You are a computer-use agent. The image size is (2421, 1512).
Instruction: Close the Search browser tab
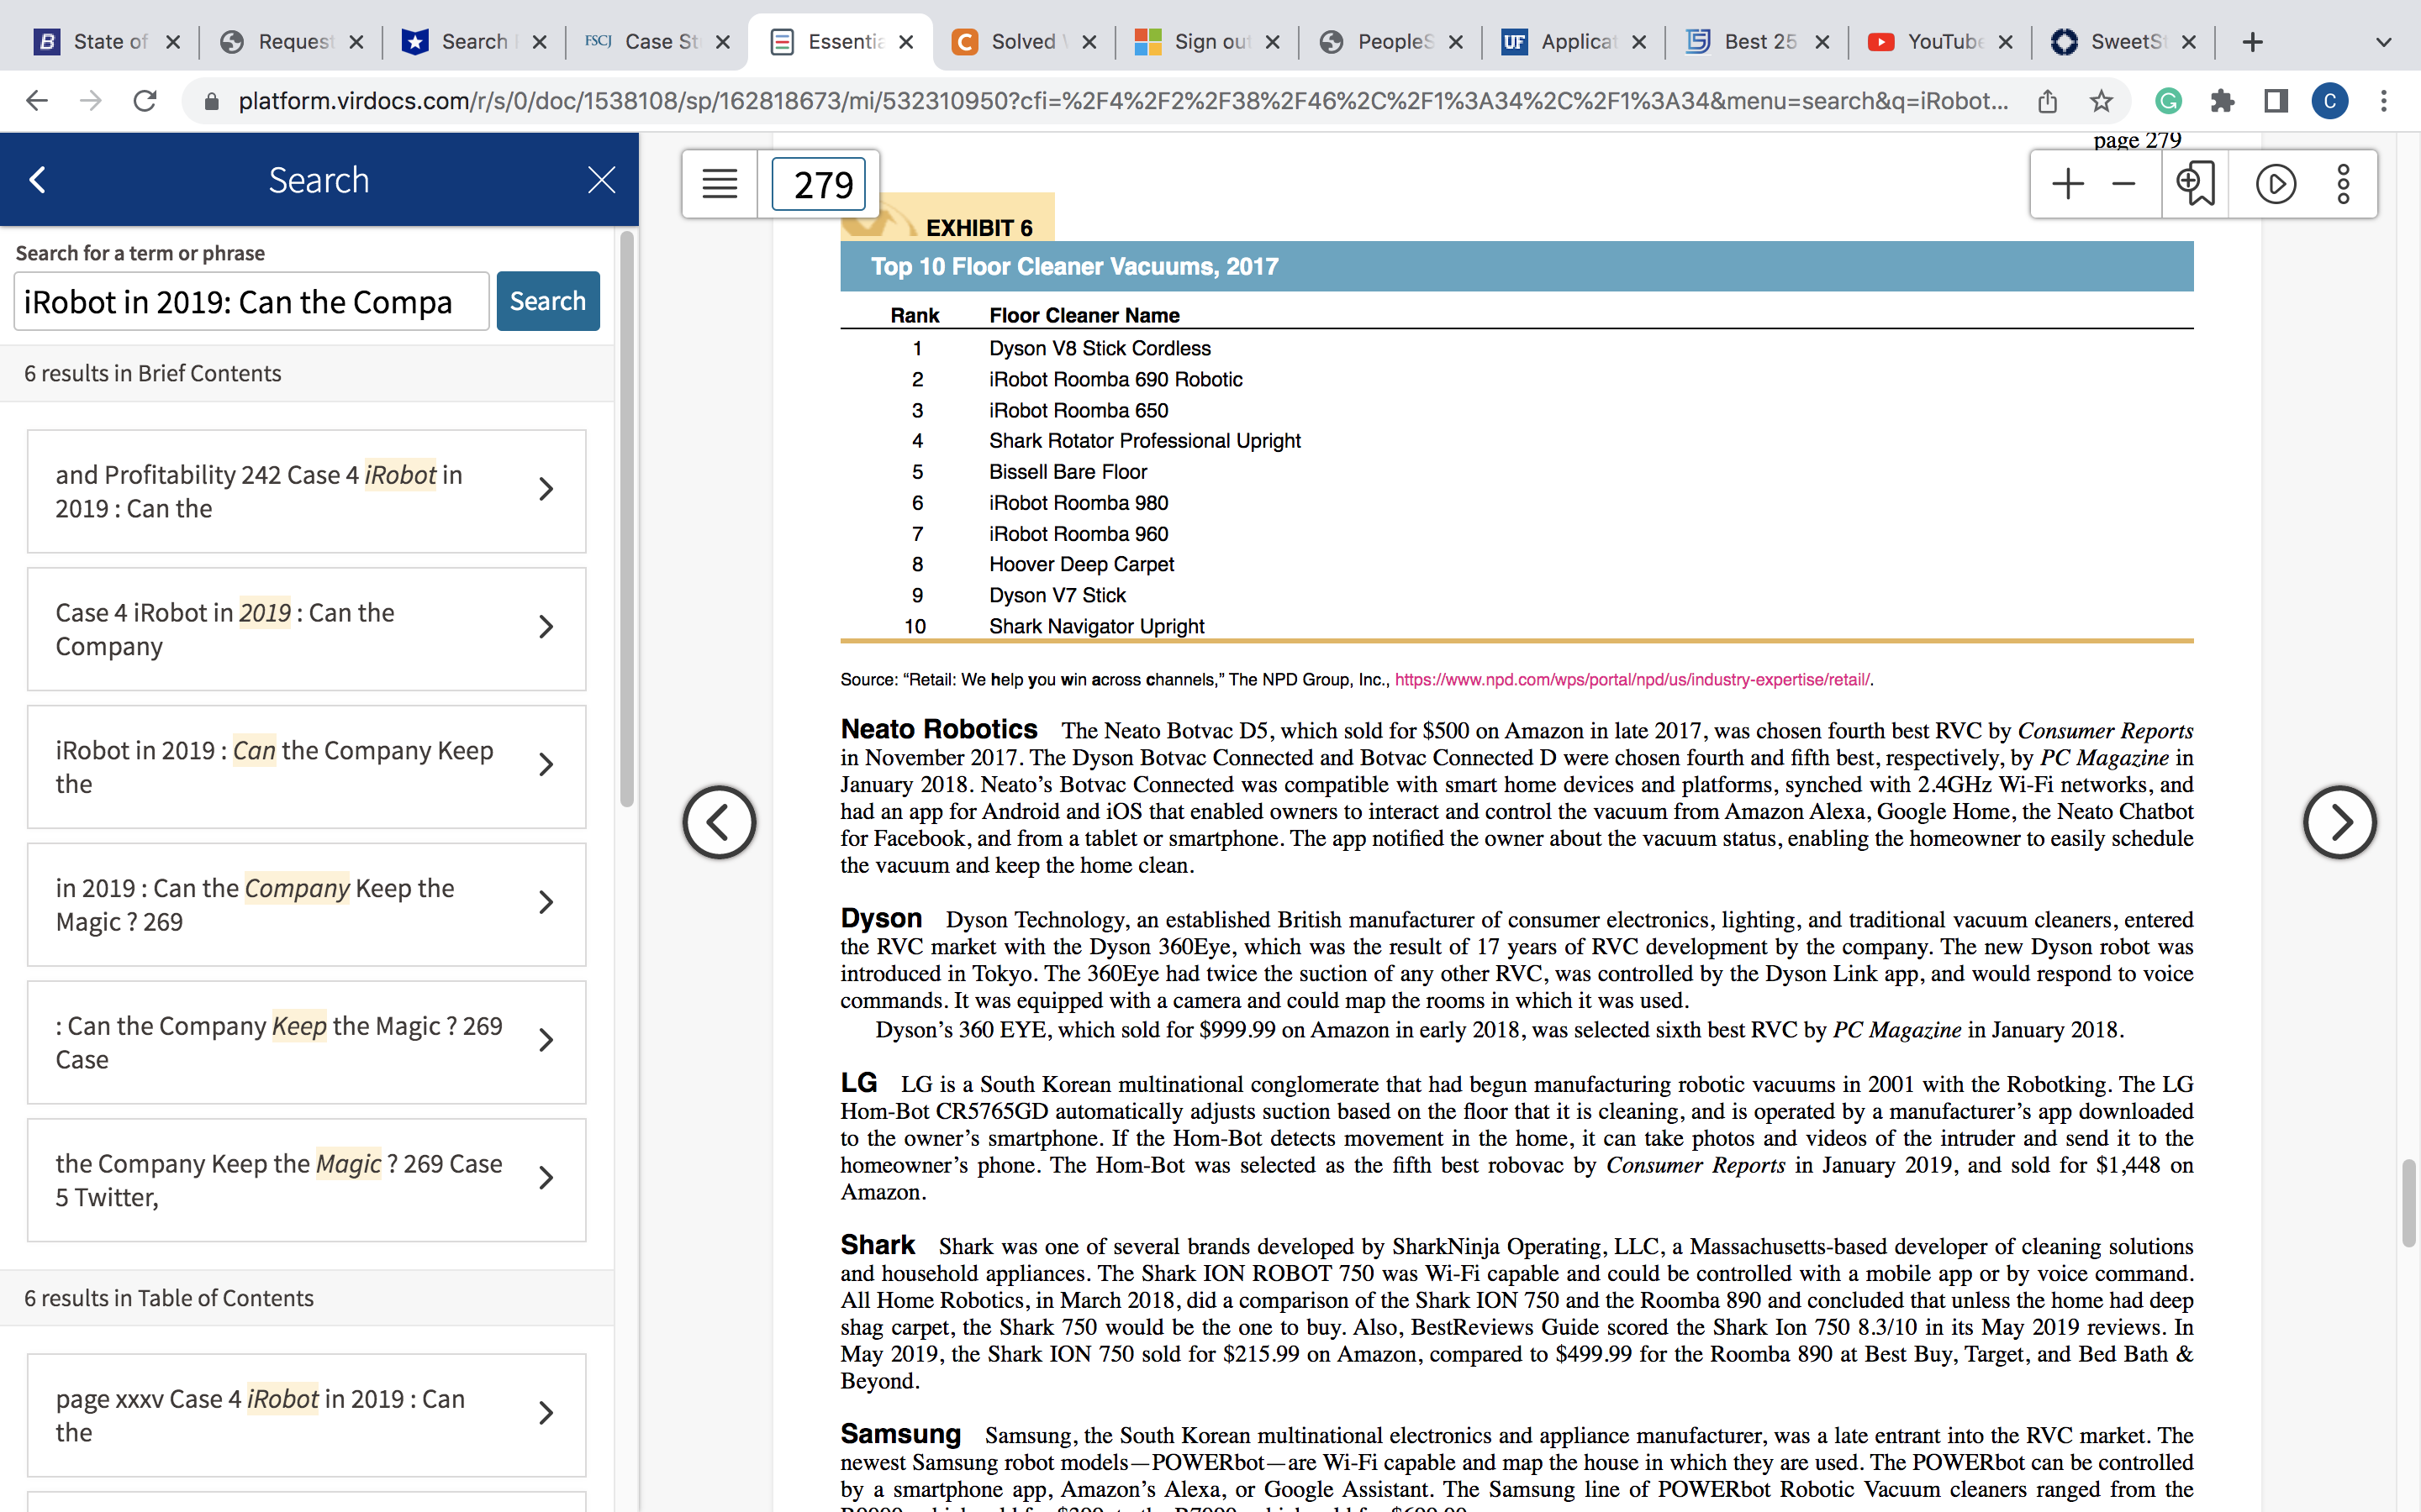(539, 42)
